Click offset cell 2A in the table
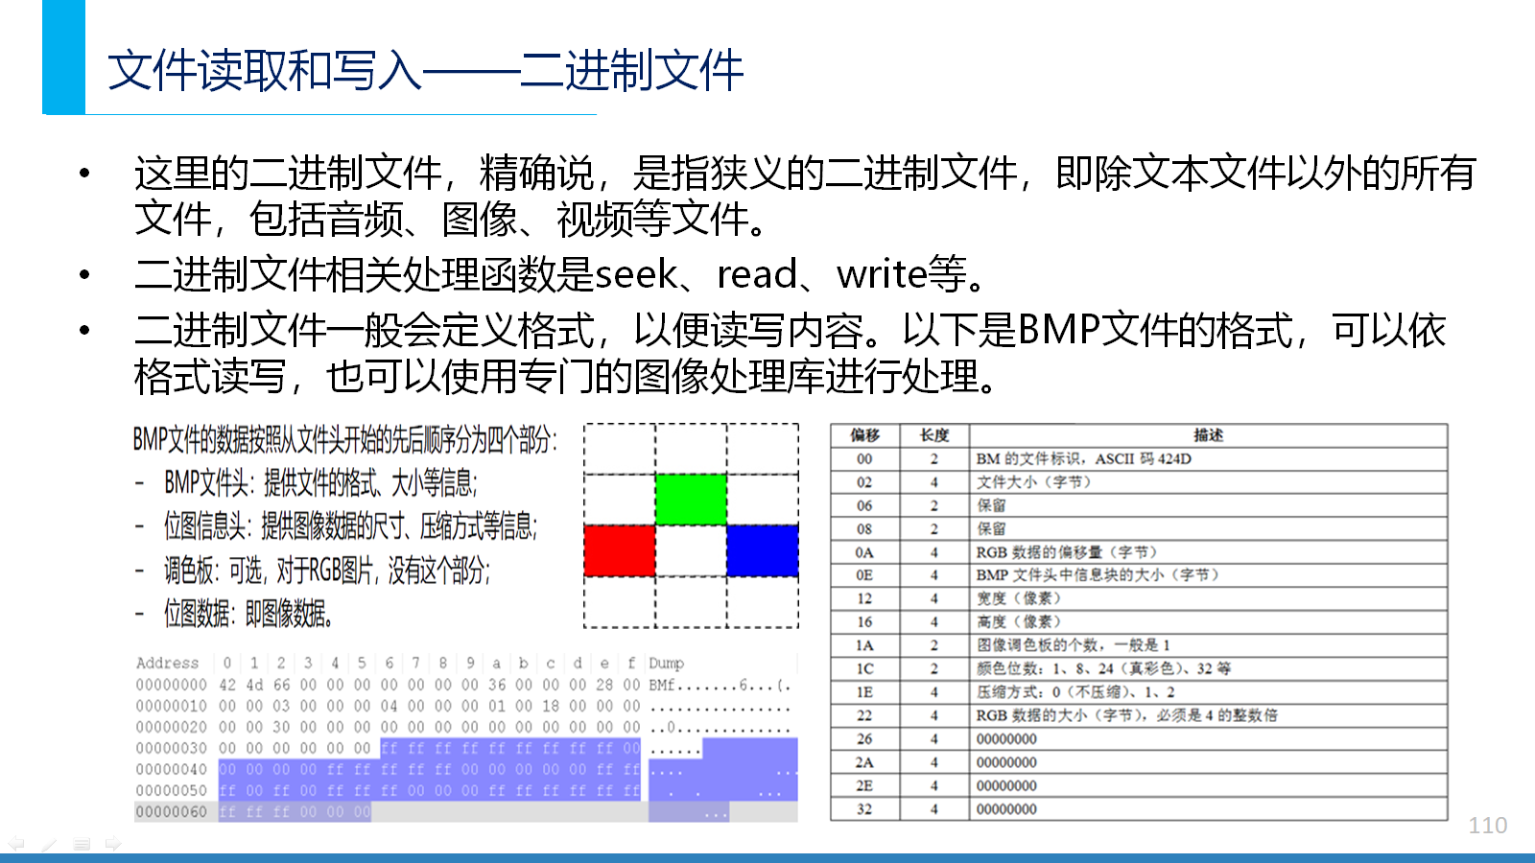The height and width of the screenshot is (863, 1535). point(865,762)
